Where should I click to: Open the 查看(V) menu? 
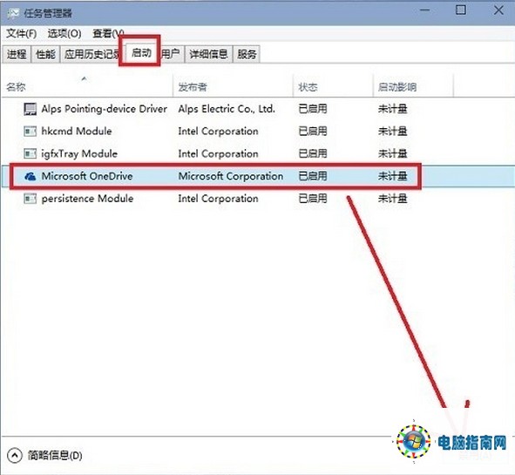pos(108,33)
